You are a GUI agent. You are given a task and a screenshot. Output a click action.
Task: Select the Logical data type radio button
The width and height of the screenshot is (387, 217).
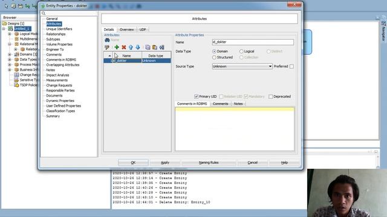click(241, 51)
